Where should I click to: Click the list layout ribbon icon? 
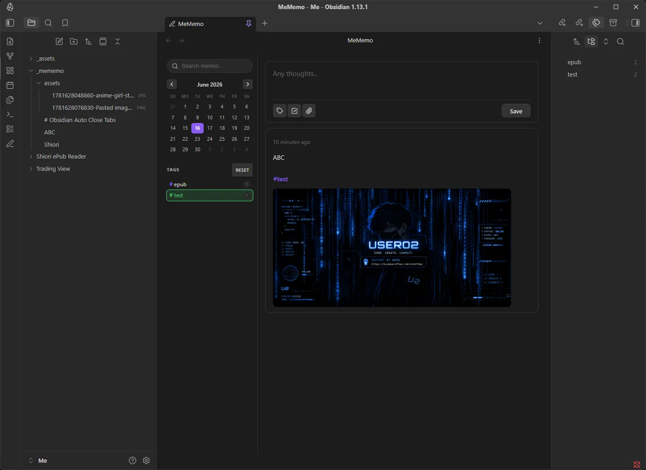tap(10, 129)
